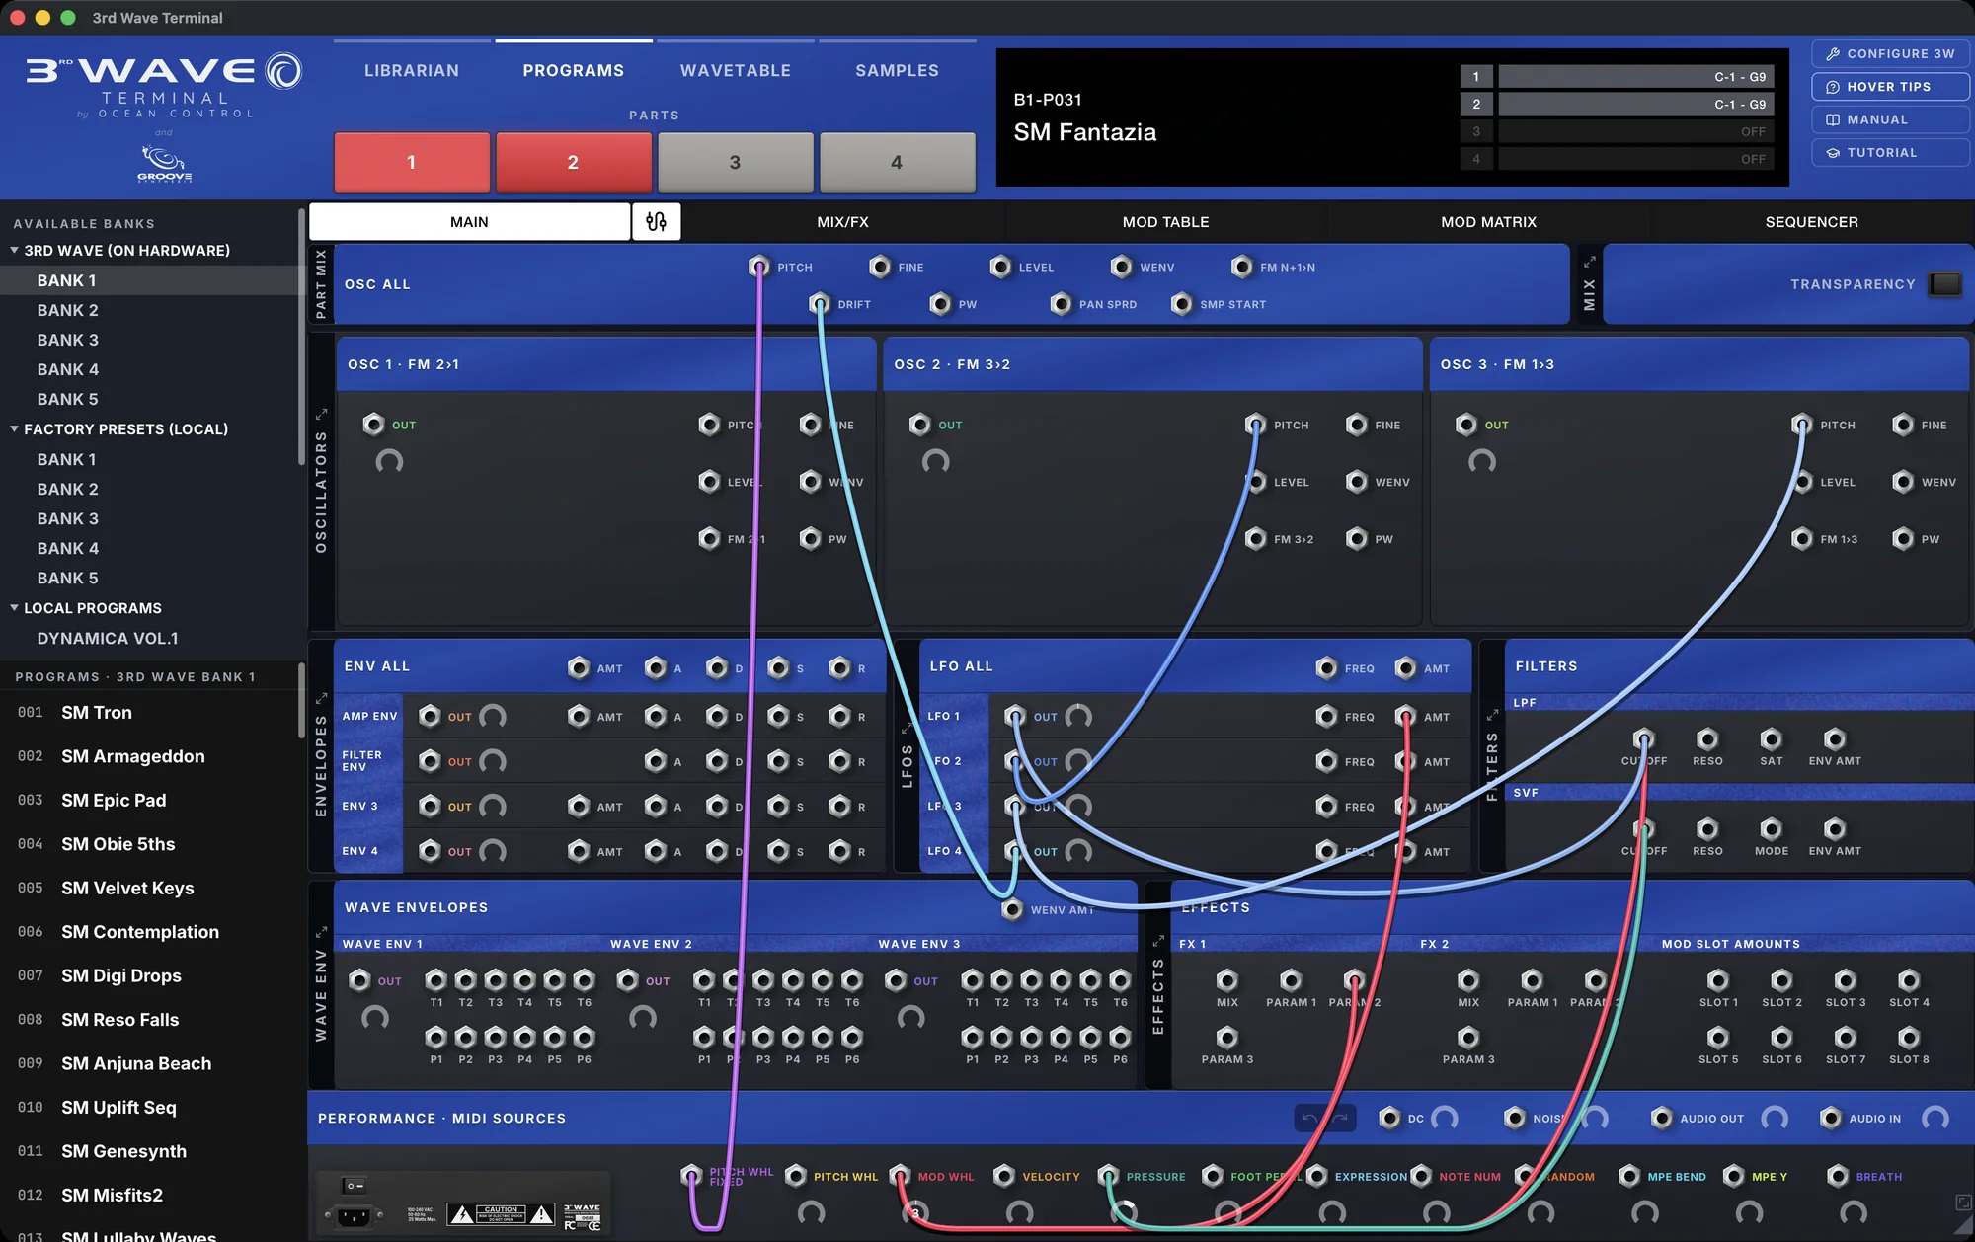
Task: Click the OSC ALL Drift jack
Action: [820, 304]
